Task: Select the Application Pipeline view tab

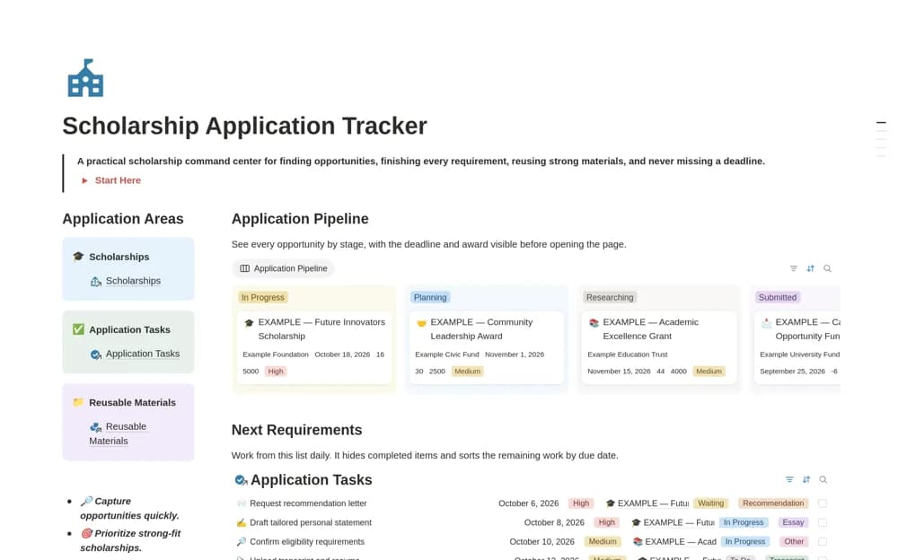Action: click(x=284, y=268)
